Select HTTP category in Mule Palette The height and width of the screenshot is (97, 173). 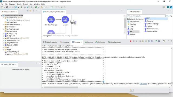point(130,29)
